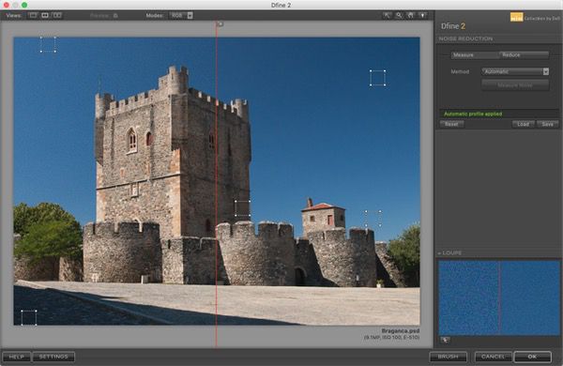
Task: Click the green macOS fullscreen button
Action: (24, 5)
